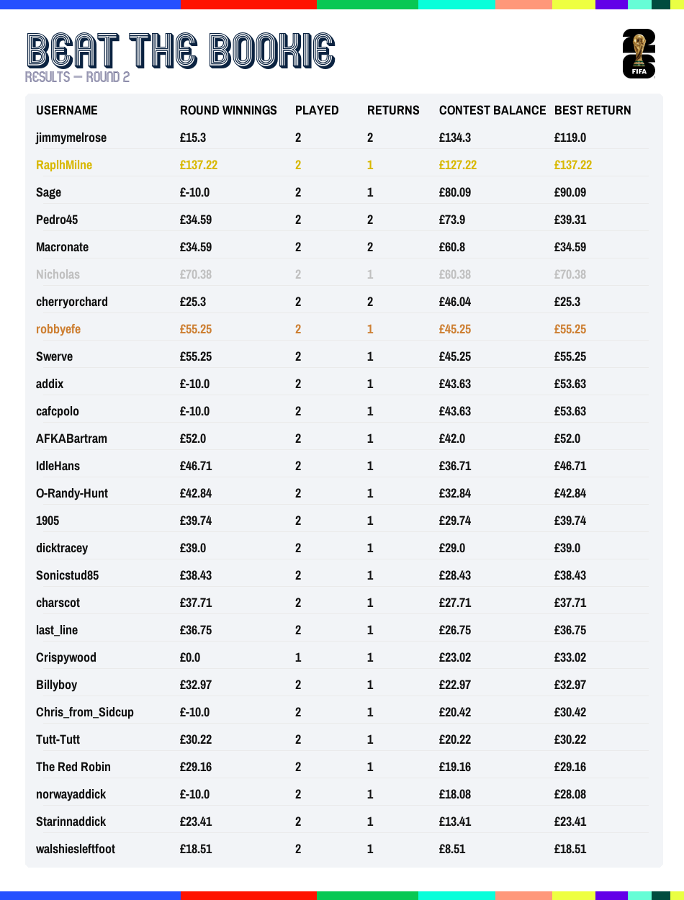Image resolution: width=684 pixels, height=900 pixels.
Task: Click the FIFA World Cup 26 logo
Action: point(639,53)
